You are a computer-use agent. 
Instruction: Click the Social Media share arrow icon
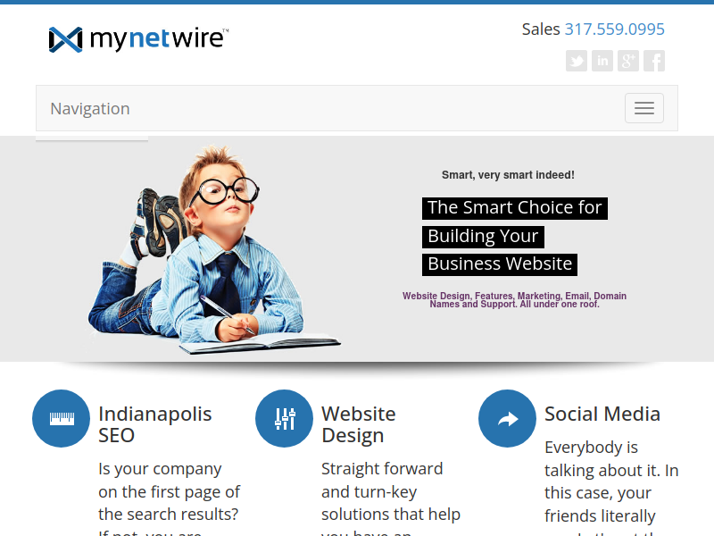click(508, 418)
